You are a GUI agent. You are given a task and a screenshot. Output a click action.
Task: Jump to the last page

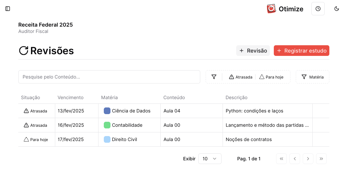[x=321, y=159]
